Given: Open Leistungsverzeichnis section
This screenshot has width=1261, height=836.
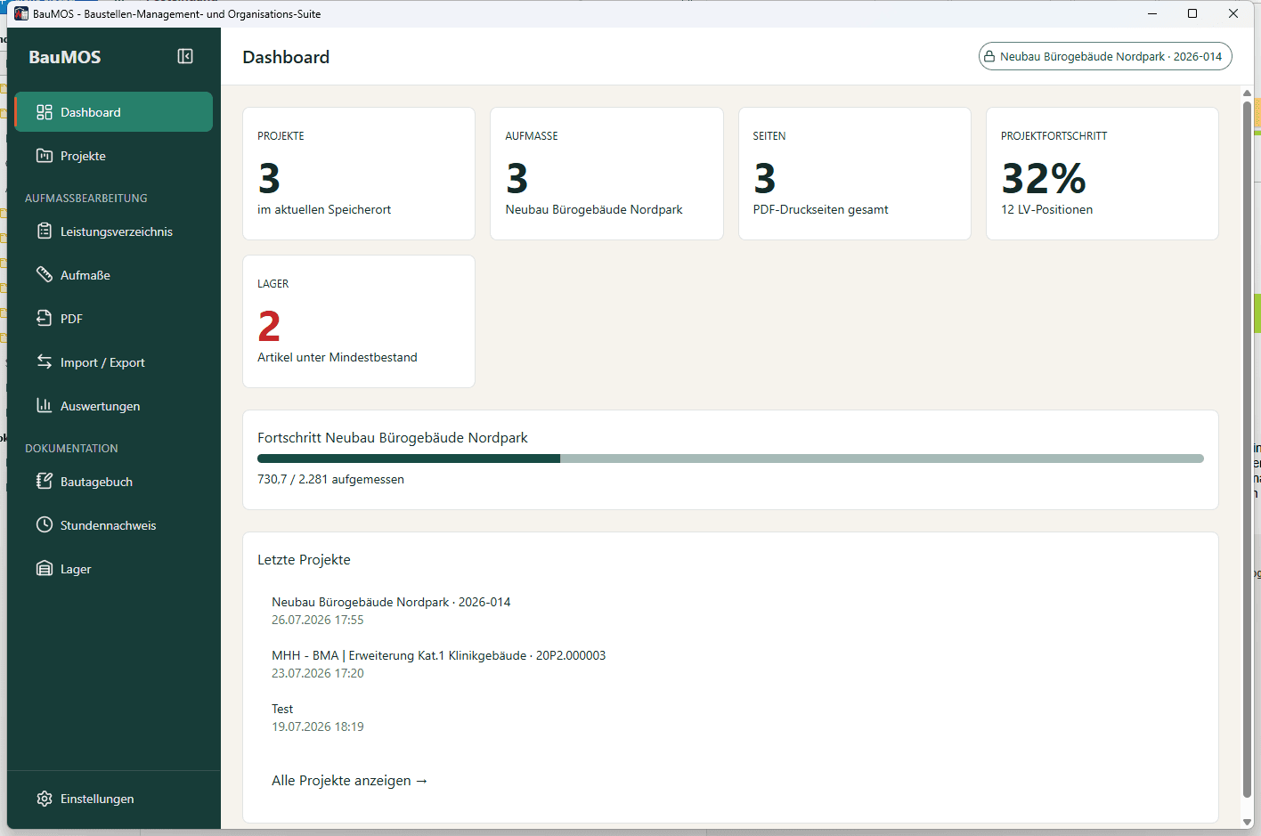Looking at the screenshot, I should click(113, 231).
